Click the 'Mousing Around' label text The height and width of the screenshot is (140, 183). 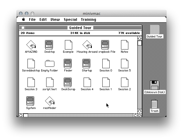pos(87,52)
